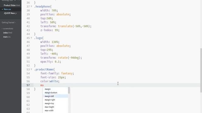Open Product Slider.html in working files
This screenshot has height=113, width=202.
tap(12, 5)
